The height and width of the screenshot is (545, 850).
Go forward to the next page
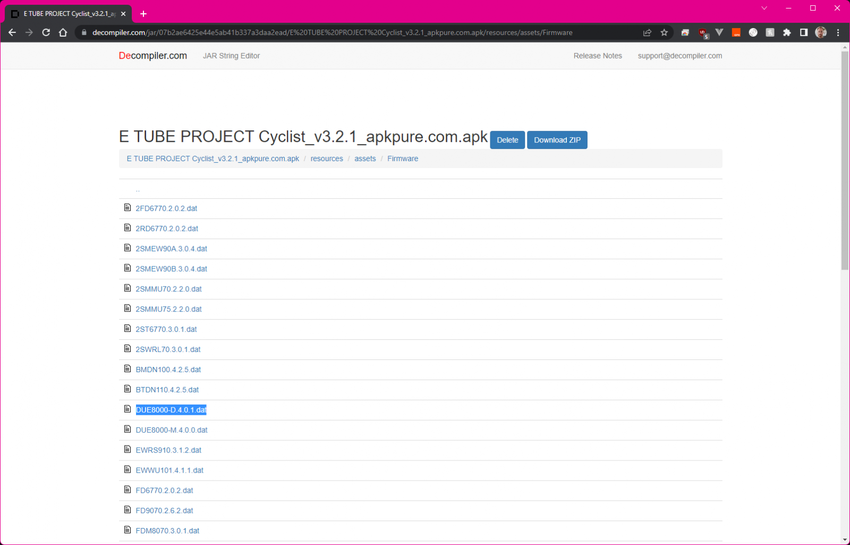tap(29, 32)
